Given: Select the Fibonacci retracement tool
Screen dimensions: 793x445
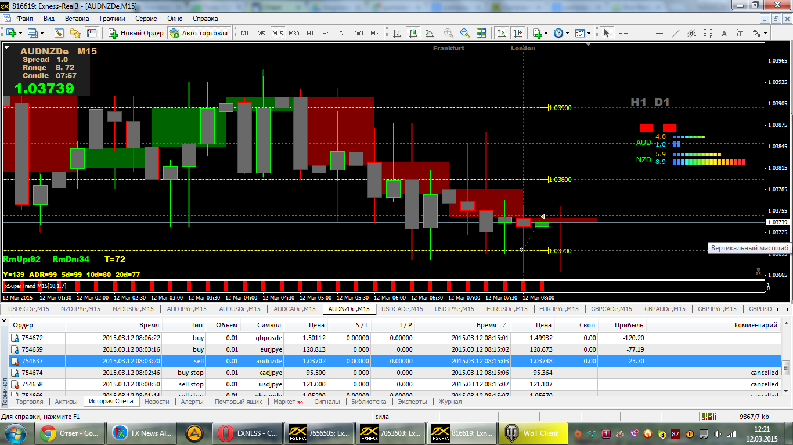Looking at the screenshot, I should [708, 33].
